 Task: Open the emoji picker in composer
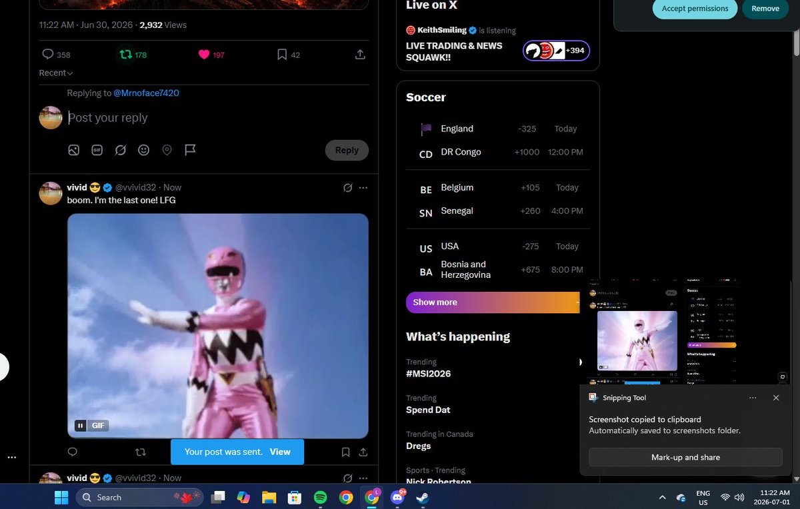point(143,151)
